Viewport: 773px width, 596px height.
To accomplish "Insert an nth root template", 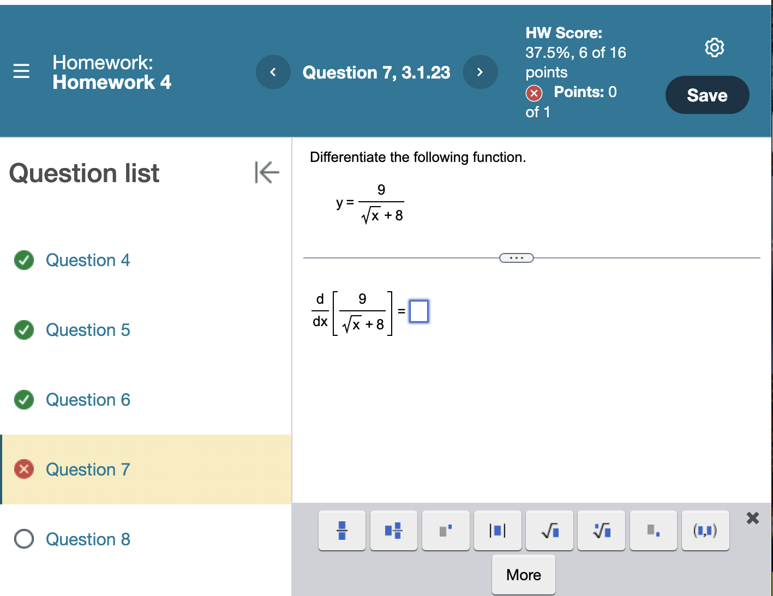I will 601,530.
